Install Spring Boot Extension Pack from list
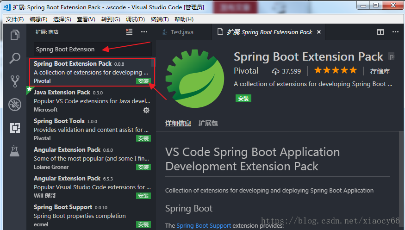Screen dimensions: 405x230 click(143, 81)
